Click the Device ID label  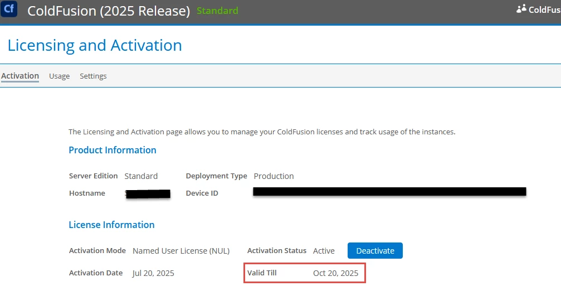tap(202, 193)
